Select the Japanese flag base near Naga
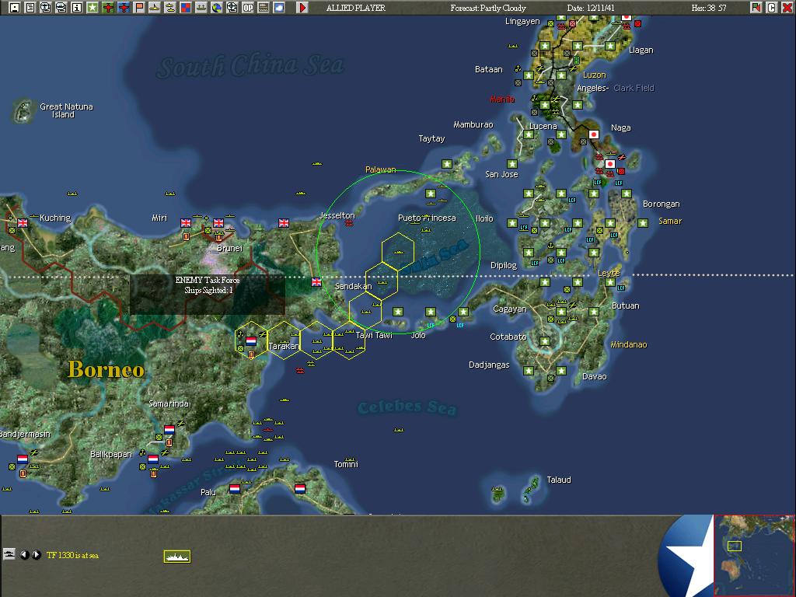Screen dimensions: 796x597 click(593, 134)
